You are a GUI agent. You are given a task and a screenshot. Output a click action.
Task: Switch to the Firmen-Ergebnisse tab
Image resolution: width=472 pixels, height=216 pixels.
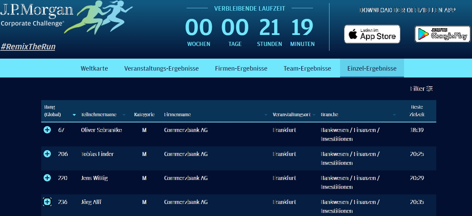click(x=241, y=68)
